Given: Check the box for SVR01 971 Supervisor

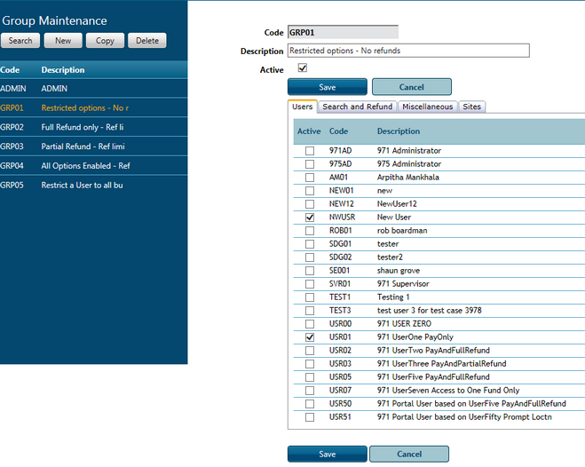Looking at the screenshot, I should 310,284.
